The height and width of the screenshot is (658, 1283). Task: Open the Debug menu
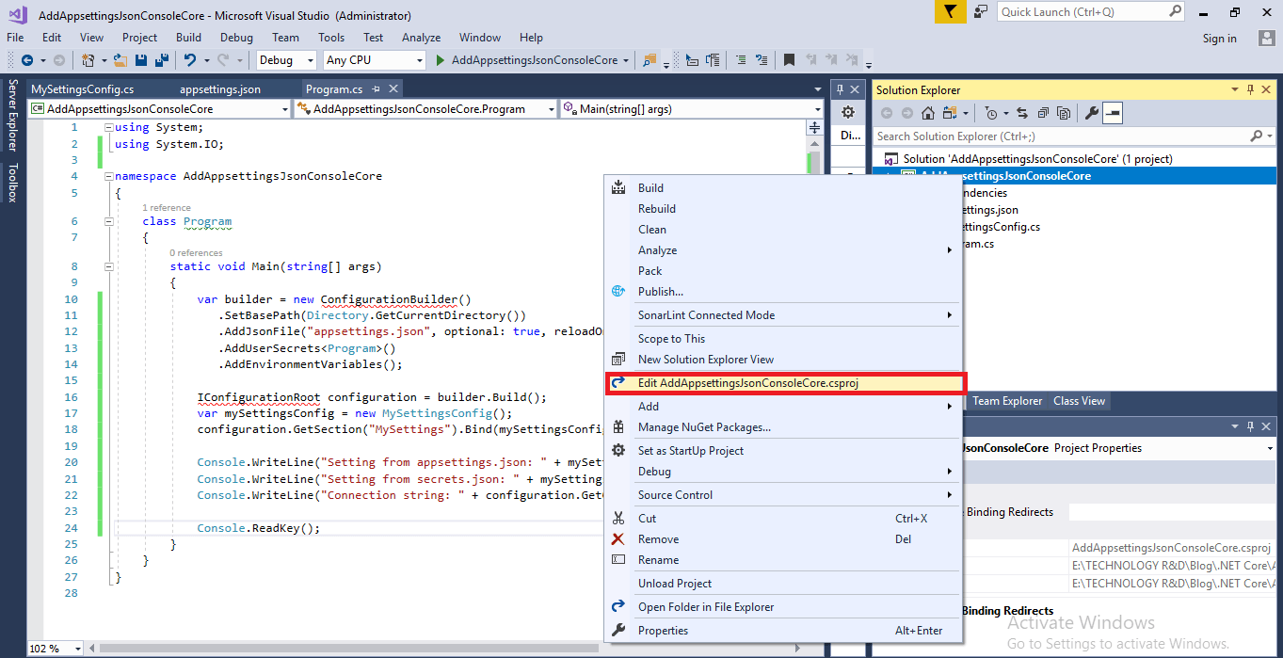tap(236, 38)
